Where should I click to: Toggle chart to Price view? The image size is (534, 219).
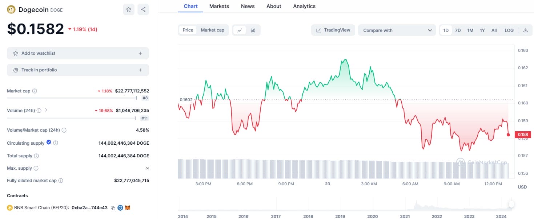188,30
